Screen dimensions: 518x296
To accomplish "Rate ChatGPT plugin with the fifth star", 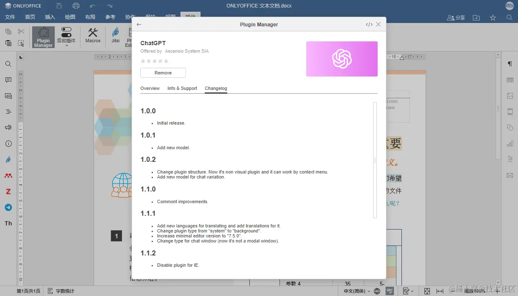I will [x=166, y=61].
